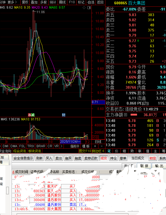
Task: Select the 百大集团 row in trade list
Action: [x=54, y=209]
